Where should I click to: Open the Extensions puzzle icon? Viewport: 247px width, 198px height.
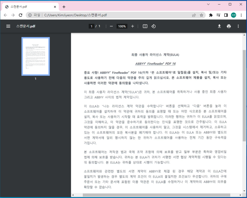click(211, 15)
